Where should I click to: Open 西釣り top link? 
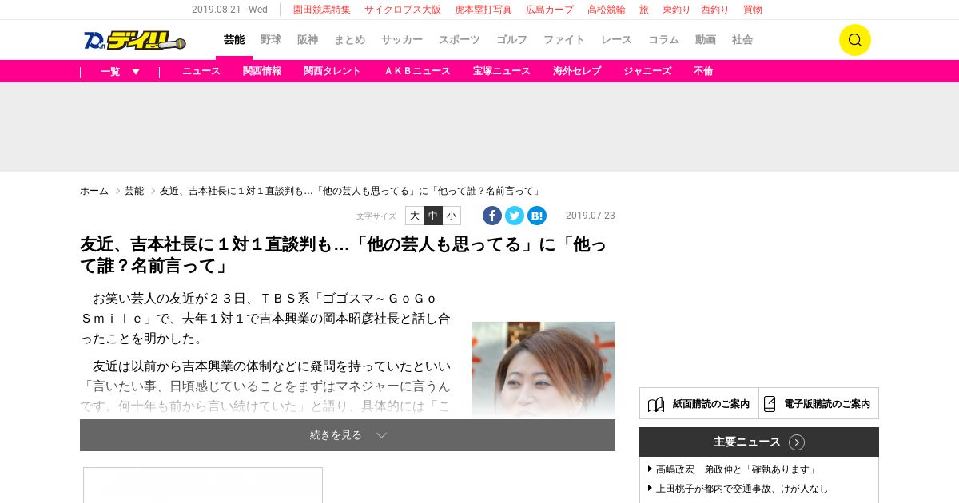click(714, 10)
